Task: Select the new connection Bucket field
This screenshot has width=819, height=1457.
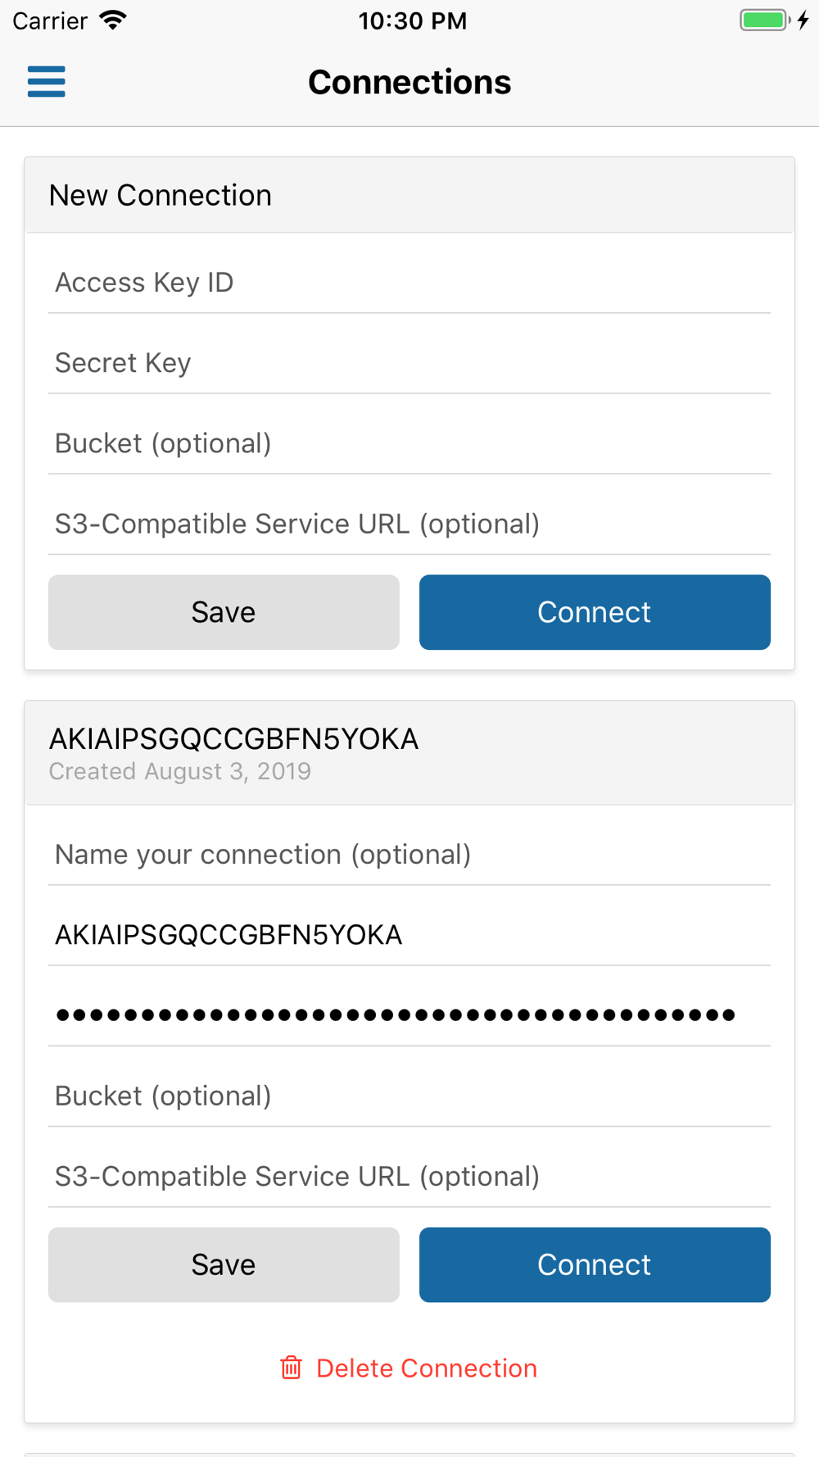Action: 409,443
